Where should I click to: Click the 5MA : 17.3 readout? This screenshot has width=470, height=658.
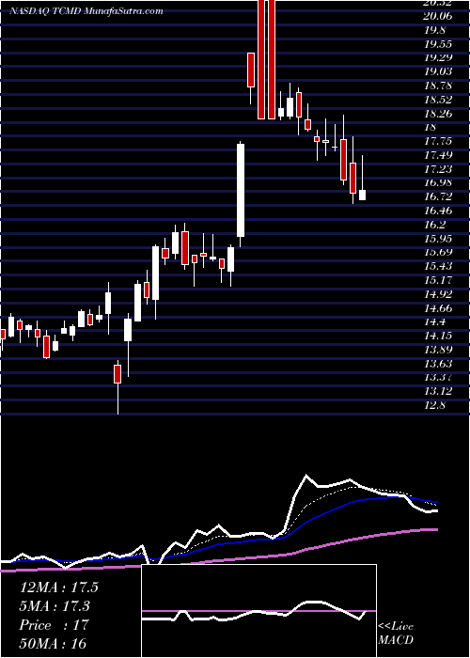pos(55,606)
